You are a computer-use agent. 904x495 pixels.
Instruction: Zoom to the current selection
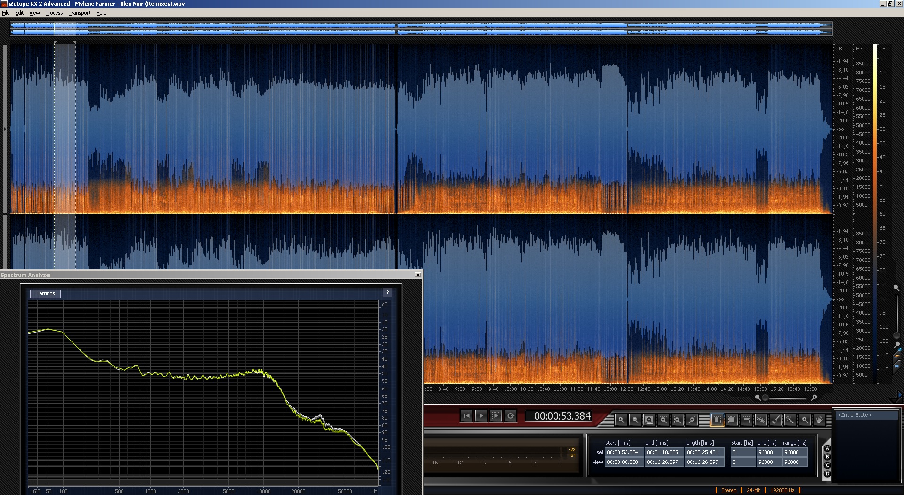coord(663,419)
